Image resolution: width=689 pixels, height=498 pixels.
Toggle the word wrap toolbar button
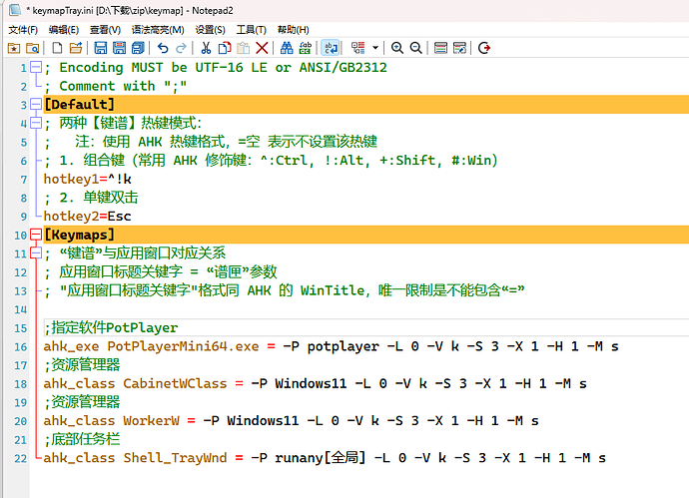pyautogui.click(x=330, y=48)
